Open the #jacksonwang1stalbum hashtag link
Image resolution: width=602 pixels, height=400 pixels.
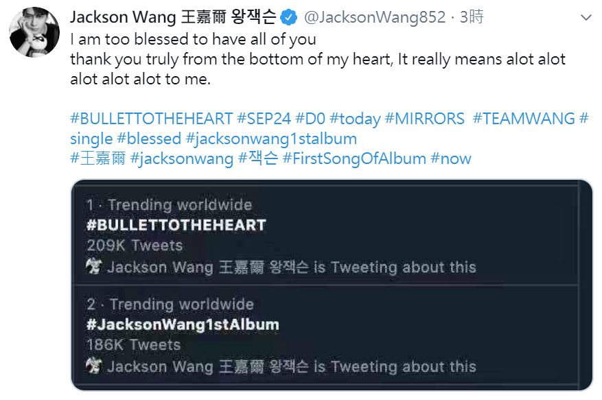tap(271, 139)
